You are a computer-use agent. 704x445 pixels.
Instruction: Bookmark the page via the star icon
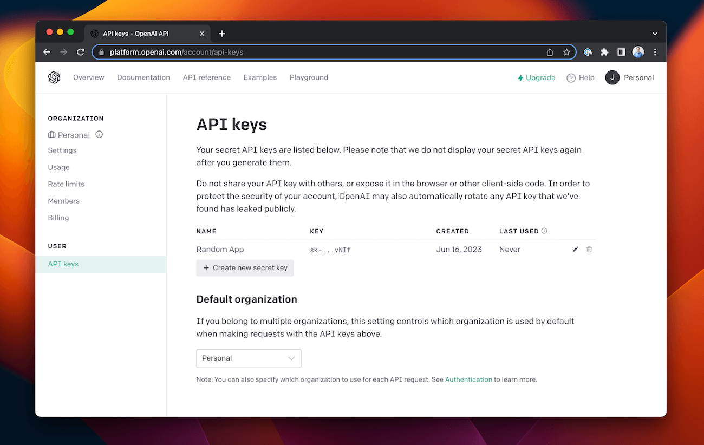(x=566, y=52)
